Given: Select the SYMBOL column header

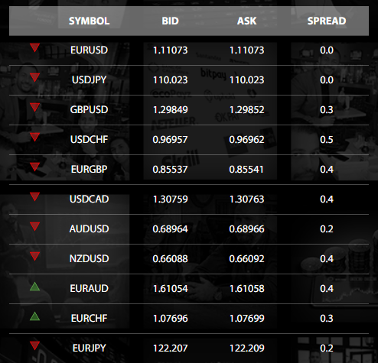Looking at the screenshot, I should coord(89,21).
